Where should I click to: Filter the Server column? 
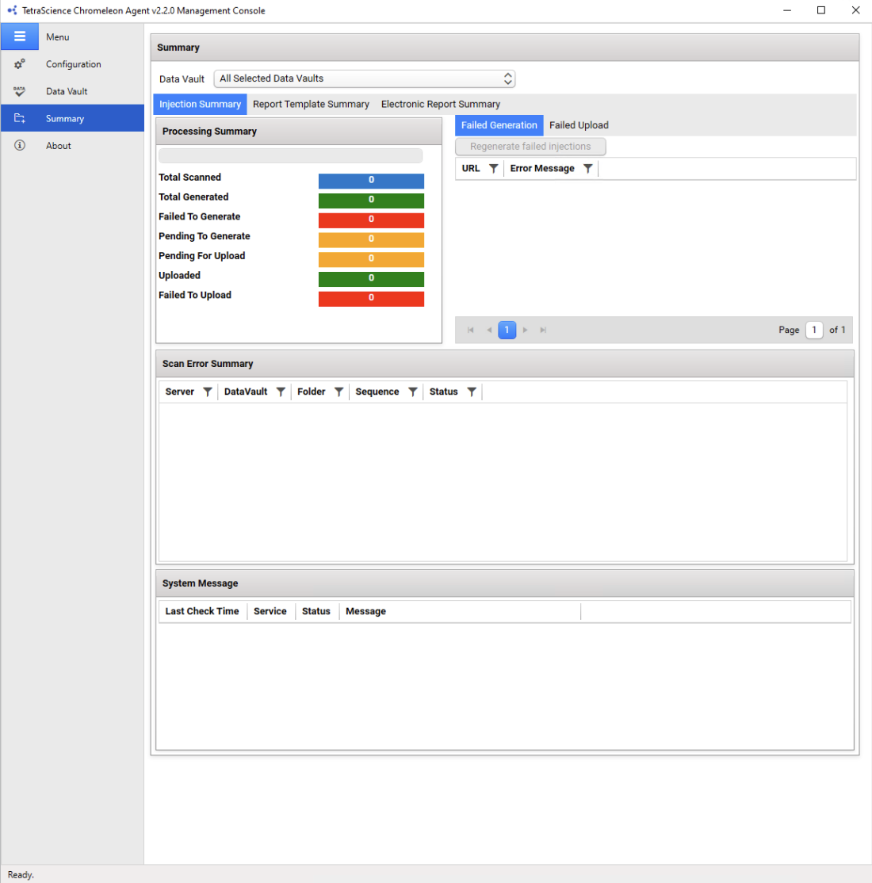coord(207,392)
